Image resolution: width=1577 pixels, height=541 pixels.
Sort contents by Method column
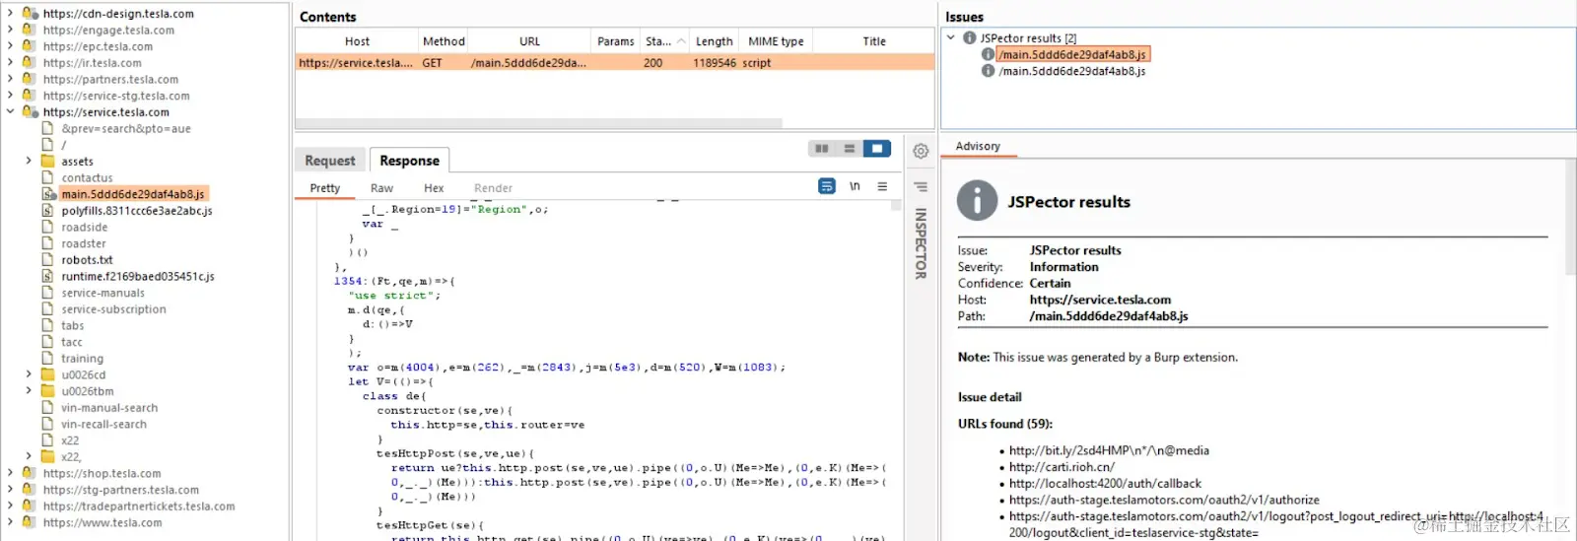tap(444, 41)
